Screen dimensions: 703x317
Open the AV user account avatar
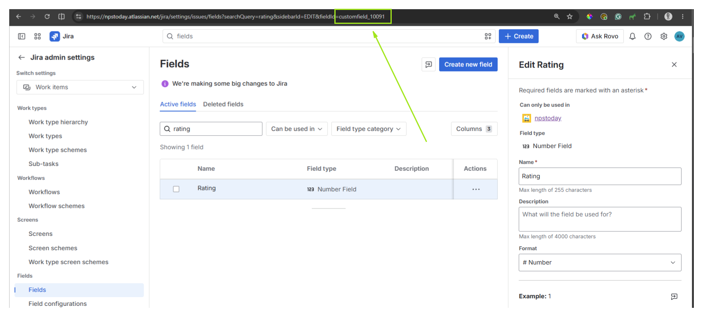pos(679,36)
